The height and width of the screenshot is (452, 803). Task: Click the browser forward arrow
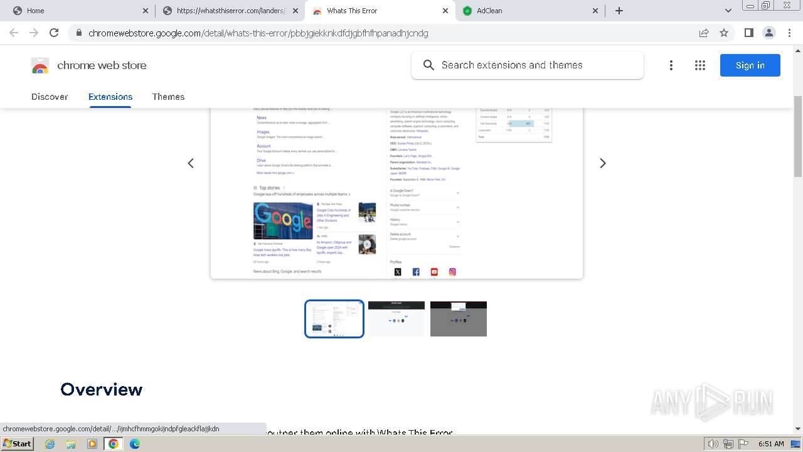coord(34,33)
